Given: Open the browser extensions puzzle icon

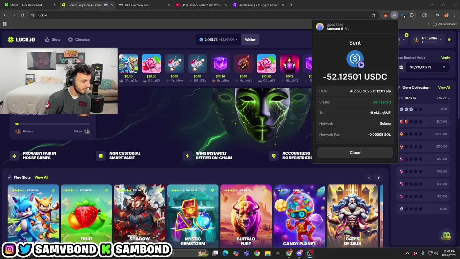Looking at the screenshot, I should (x=412, y=15).
